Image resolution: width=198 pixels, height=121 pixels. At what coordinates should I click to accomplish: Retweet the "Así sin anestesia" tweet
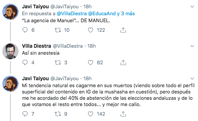click(x=58, y=62)
